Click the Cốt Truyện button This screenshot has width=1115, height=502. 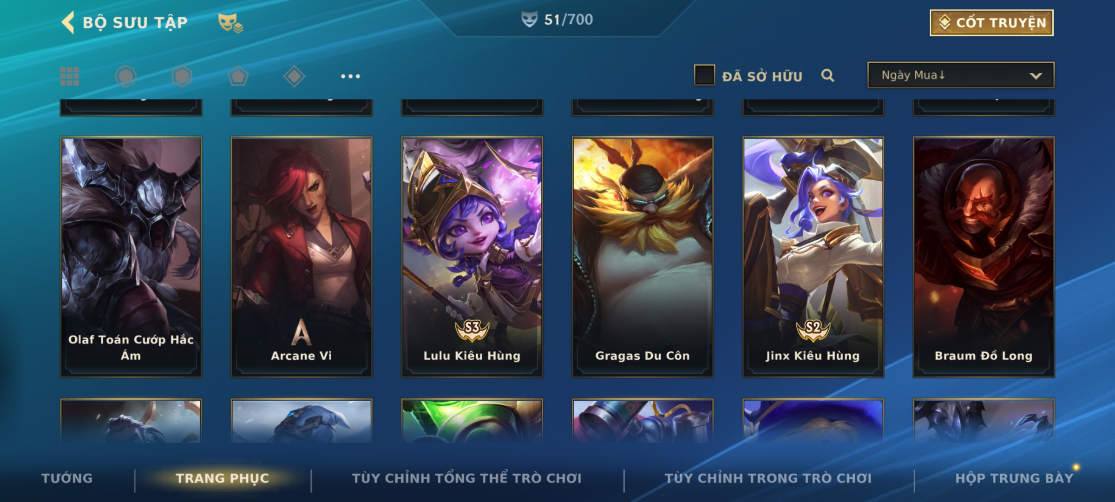point(991,23)
